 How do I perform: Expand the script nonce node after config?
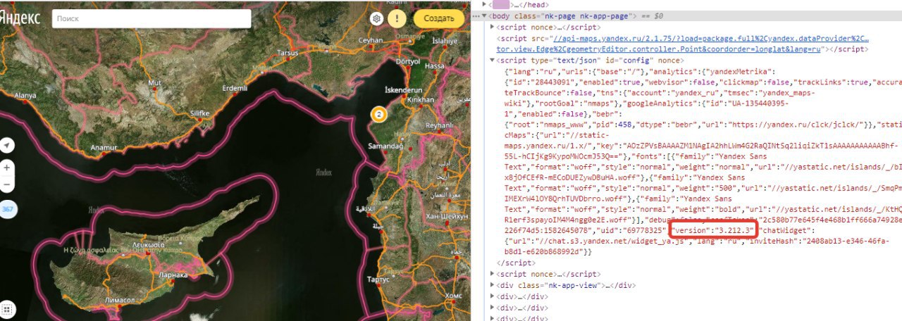click(x=493, y=274)
